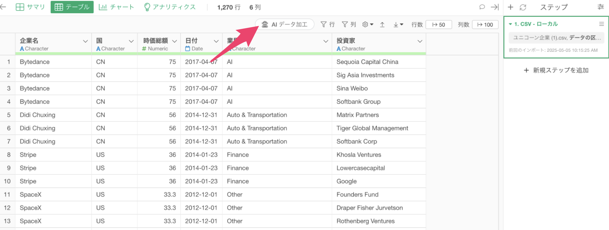The width and height of the screenshot is (609, 230).
Task: Open the CSV step hamburger menu
Action: [x=601, y=24]
